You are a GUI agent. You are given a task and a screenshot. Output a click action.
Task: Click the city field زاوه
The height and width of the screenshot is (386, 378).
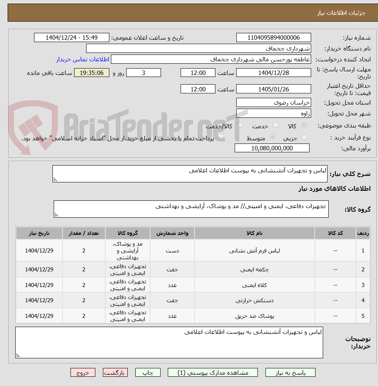click(273, 113)
